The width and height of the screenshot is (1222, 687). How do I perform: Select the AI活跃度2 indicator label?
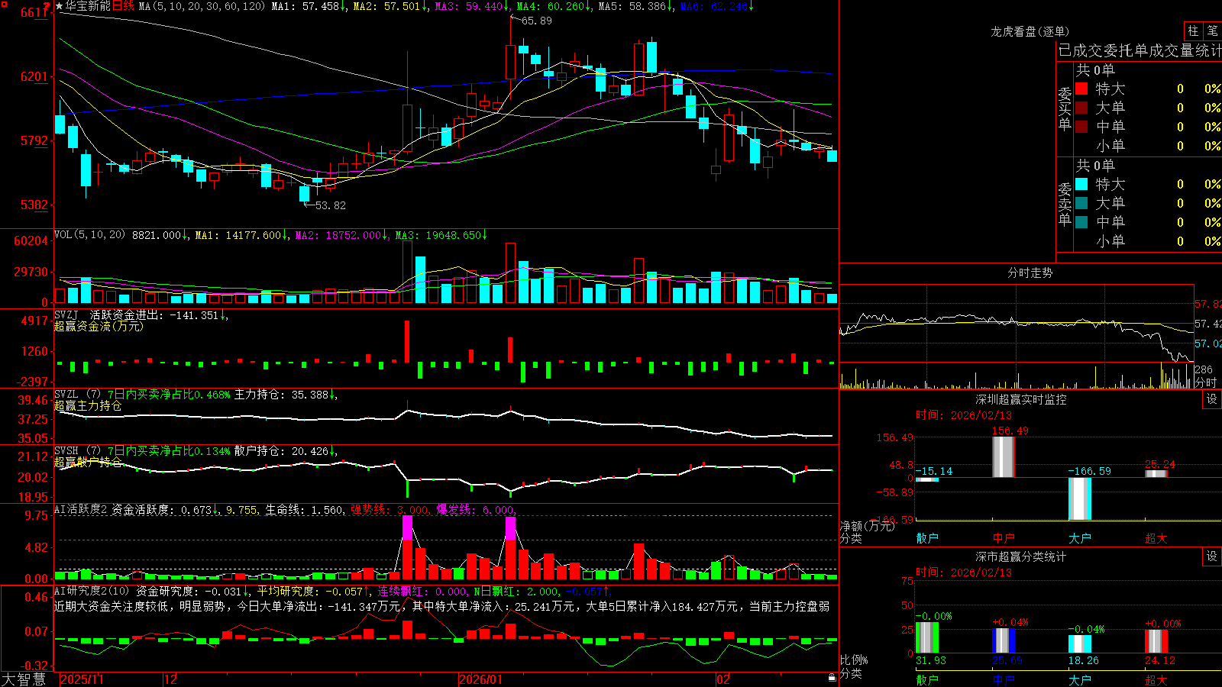(x=80, y=509)
